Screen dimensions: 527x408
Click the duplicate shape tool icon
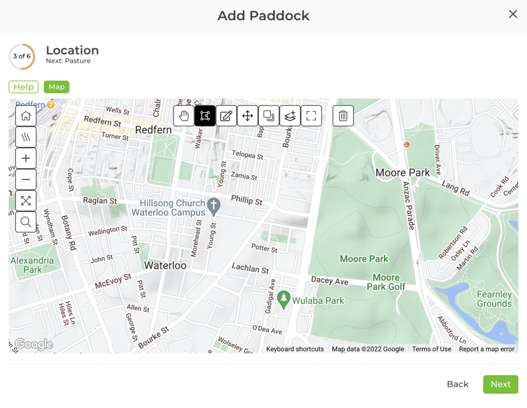click(269, 116)
